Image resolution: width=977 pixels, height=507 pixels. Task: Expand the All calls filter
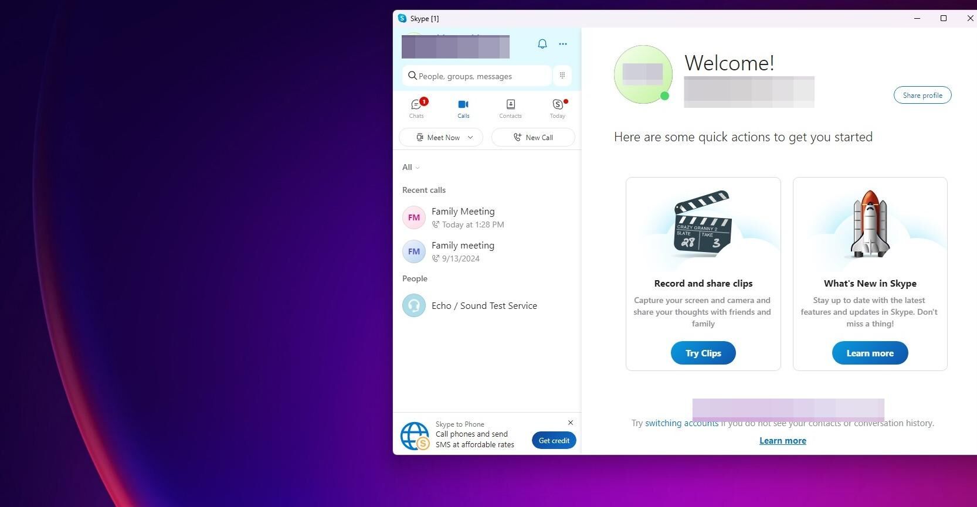click(x=411, y=168)
